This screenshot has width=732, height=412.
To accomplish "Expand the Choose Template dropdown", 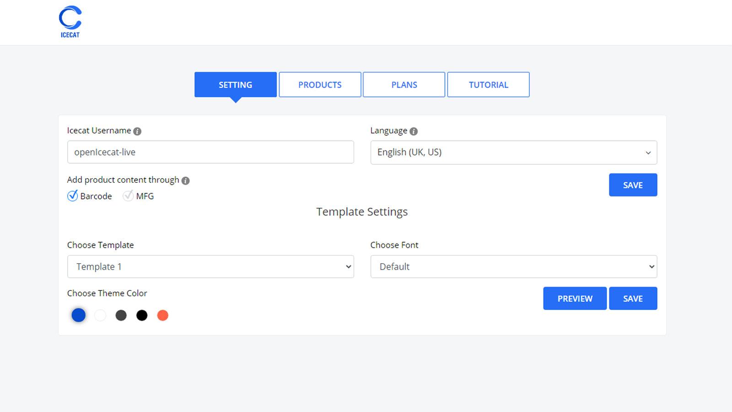I will click(x=210, y=266).
